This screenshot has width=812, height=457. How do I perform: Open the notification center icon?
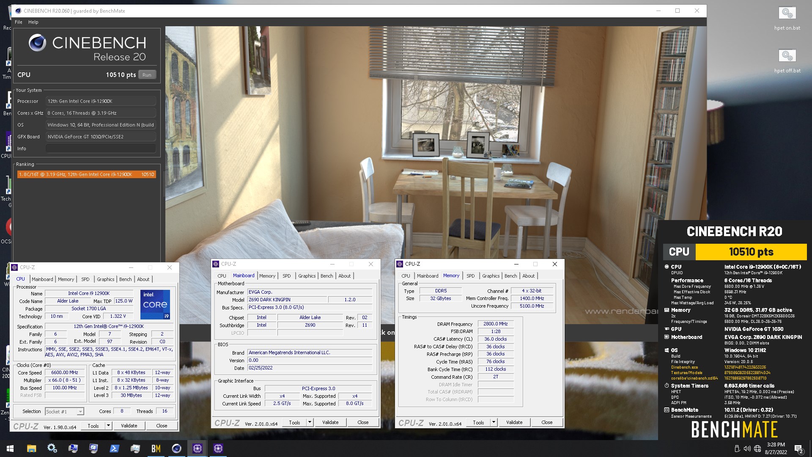click(798, 449)
